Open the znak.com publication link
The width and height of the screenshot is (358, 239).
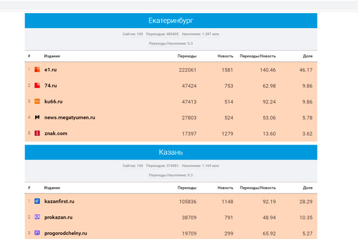(x=56, y=133)
